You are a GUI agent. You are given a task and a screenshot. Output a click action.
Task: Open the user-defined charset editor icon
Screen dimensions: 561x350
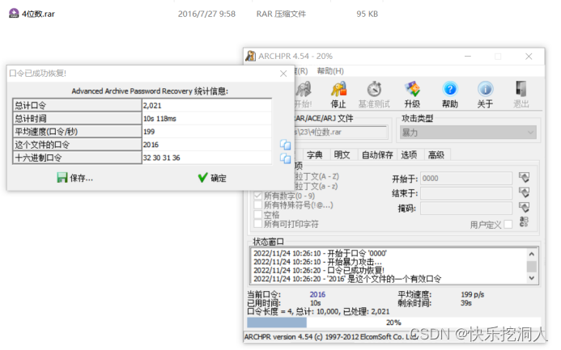524,221
